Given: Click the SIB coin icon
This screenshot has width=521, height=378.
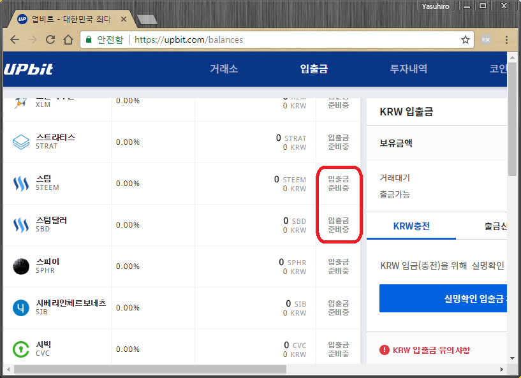Looking at the screenshot, I should click(x=21, y=308).
